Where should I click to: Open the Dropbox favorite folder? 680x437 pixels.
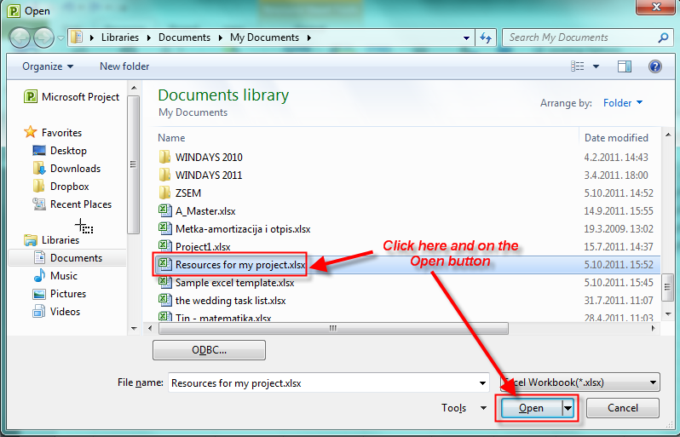click(x=69, y=187)
